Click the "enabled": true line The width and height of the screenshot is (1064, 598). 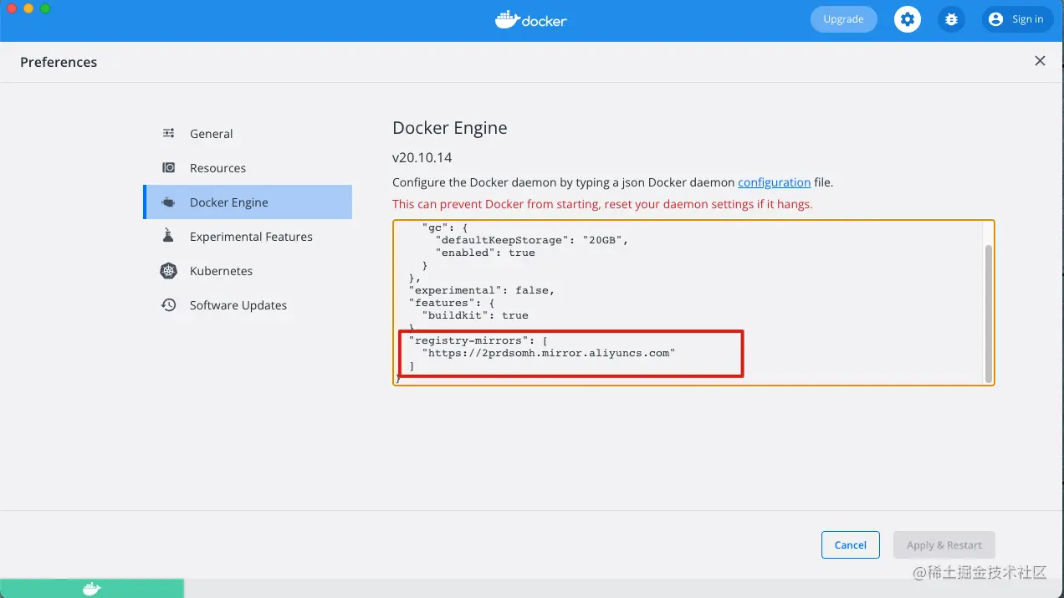click(485, 253)
